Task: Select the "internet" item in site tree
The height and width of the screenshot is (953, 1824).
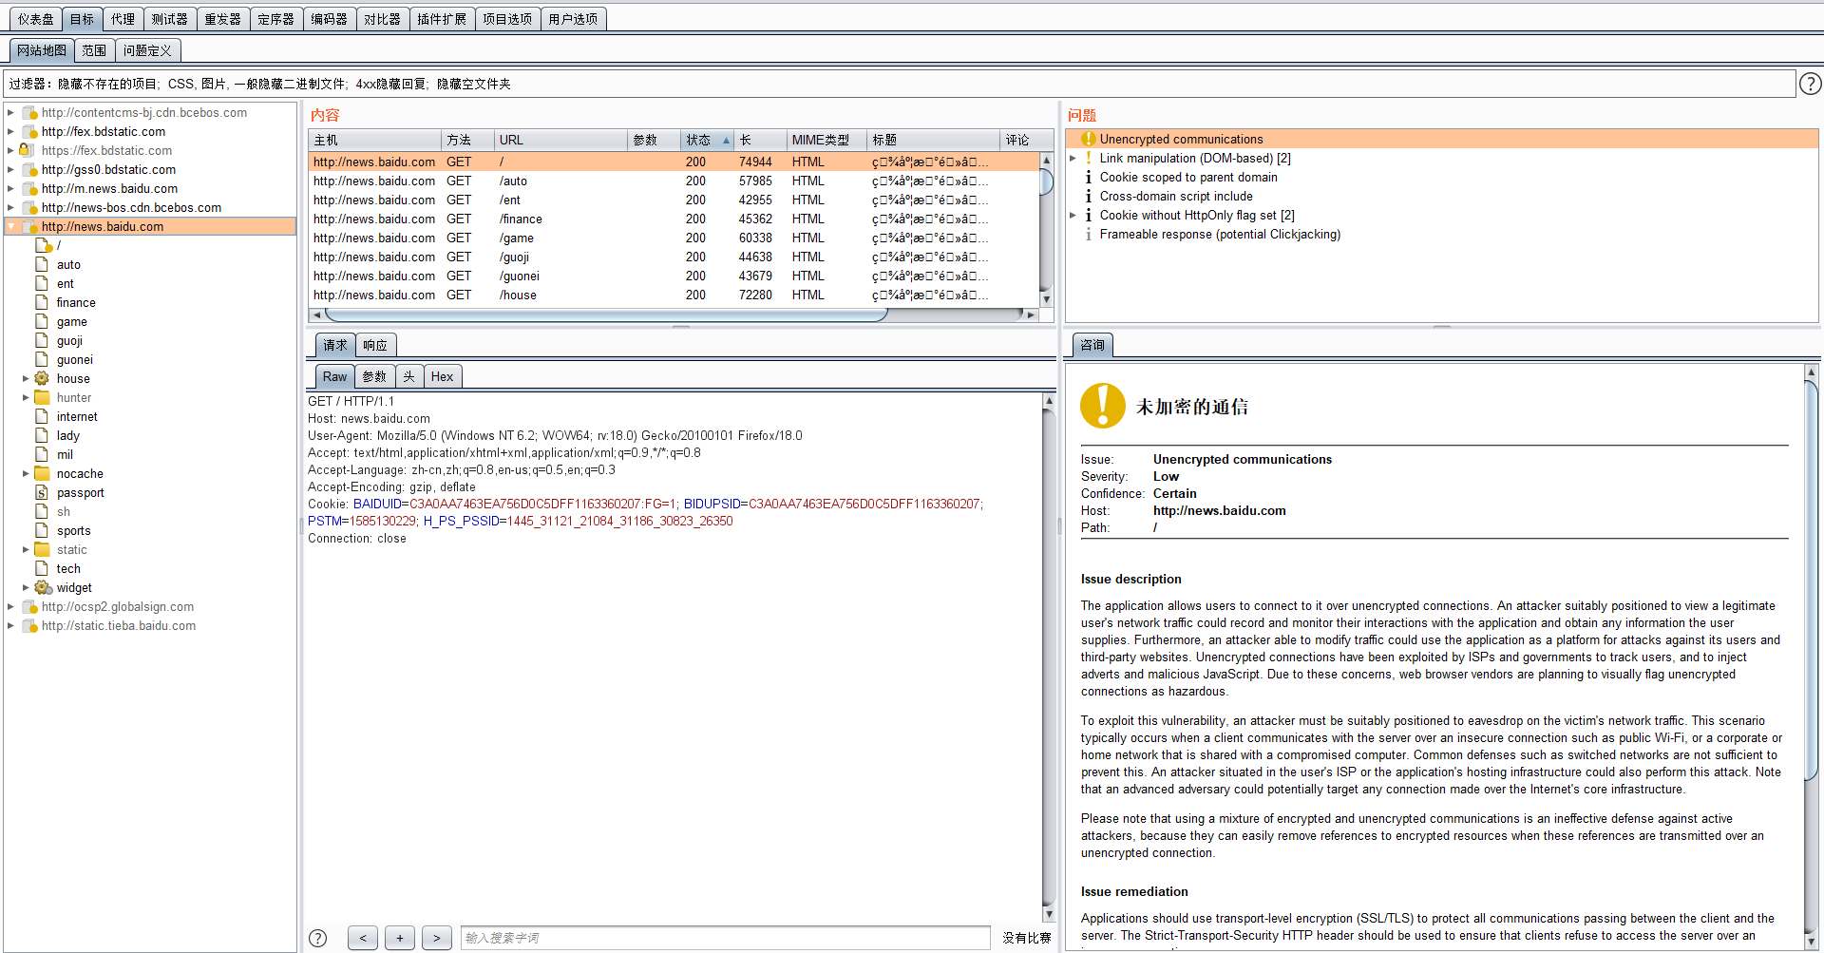Action: [77, 416]
